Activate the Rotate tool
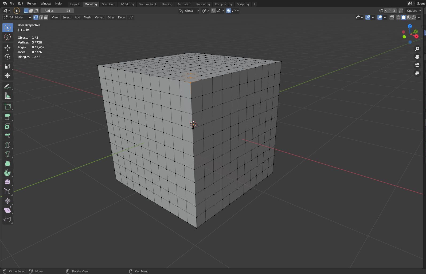This screenshot has width=426, height=274. click(x=7, y=57)
